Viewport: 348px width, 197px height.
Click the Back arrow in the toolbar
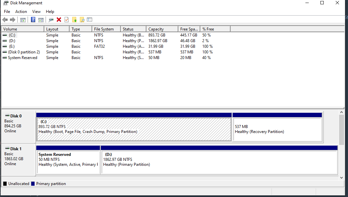click(5, 20)
